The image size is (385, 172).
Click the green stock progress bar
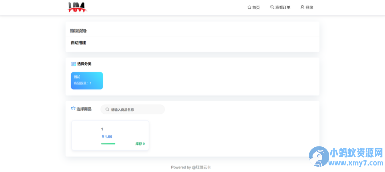click(x=108, y=144)
